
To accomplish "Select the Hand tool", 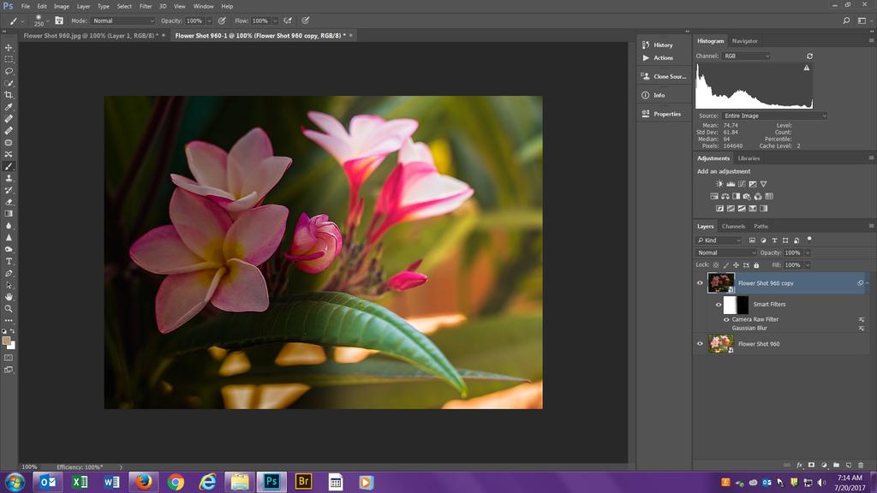I will tap(9, 297).
